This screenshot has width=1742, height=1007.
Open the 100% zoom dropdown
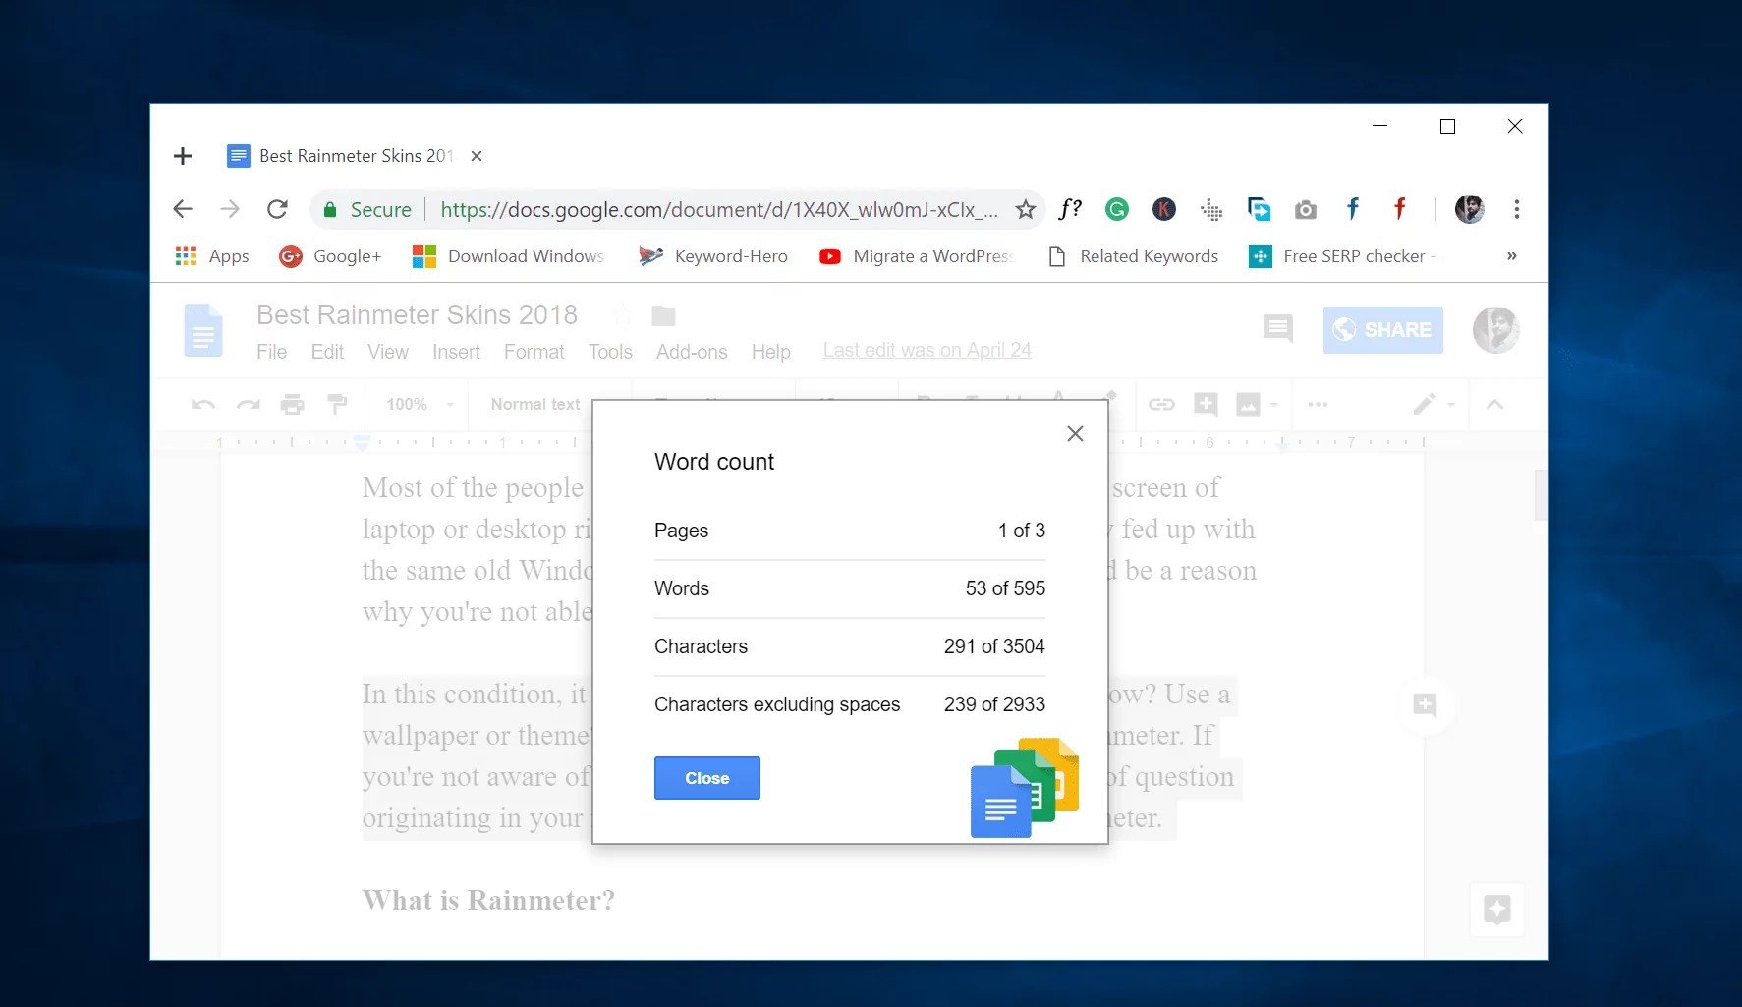pos(421,405)
